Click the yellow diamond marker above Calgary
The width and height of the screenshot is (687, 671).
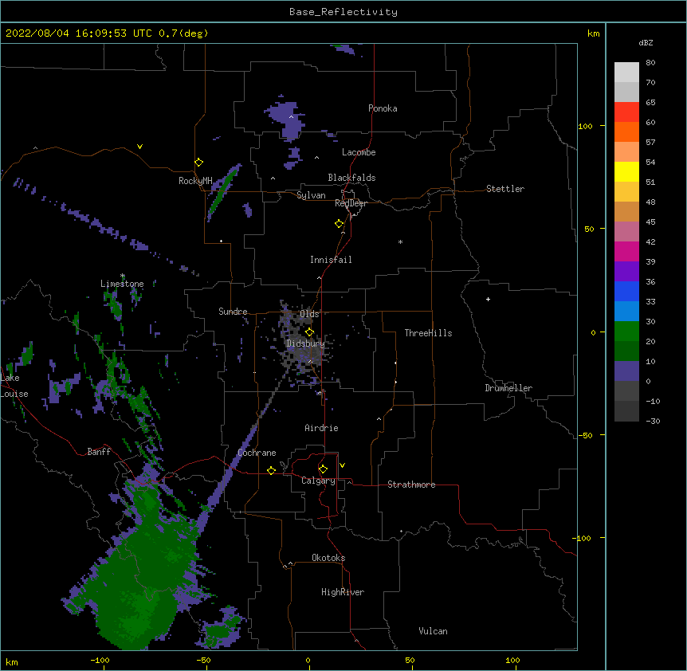coord(323,469)
